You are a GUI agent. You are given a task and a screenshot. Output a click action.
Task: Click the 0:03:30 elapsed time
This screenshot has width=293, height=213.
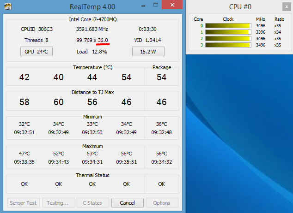[x=147, y=29]
